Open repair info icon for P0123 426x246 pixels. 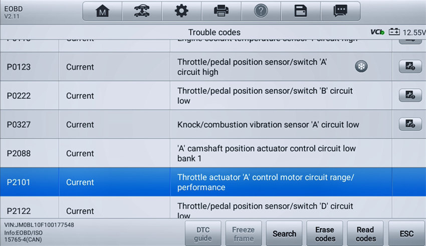[410, 66]
